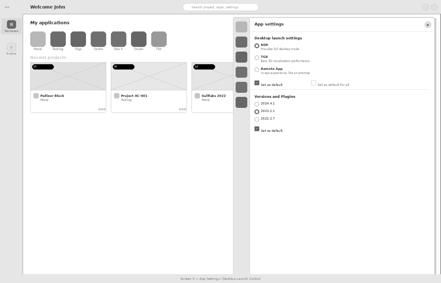The height and width of the screenshot is (283, 441).
Task: Open the Explore sidebar icon
Action: [11, 47]
